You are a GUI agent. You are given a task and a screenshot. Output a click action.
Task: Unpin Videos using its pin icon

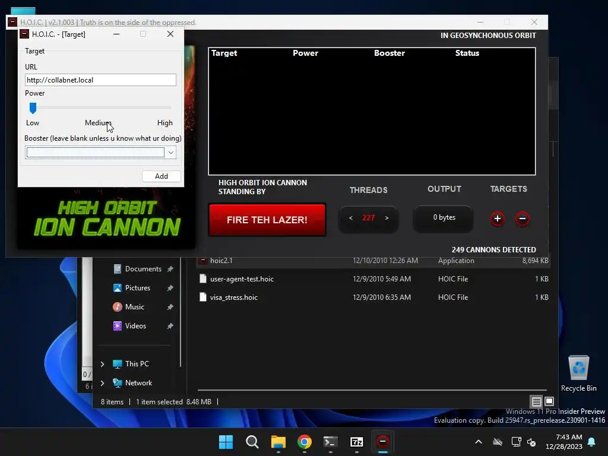170,326
